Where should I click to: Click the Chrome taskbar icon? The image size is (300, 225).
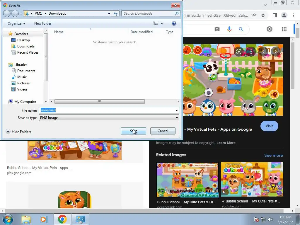[x=62, y=219]
